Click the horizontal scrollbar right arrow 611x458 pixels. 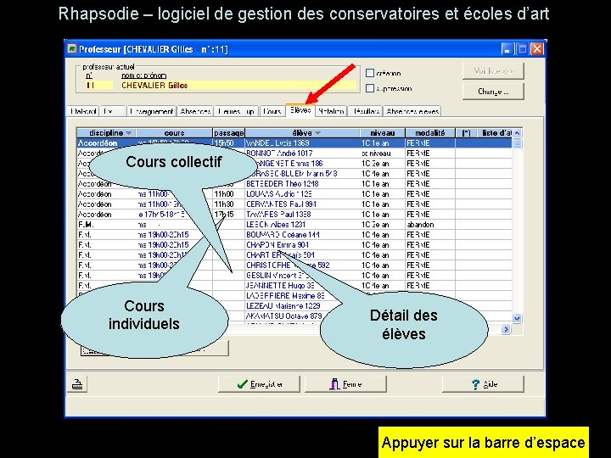(506, 329)
